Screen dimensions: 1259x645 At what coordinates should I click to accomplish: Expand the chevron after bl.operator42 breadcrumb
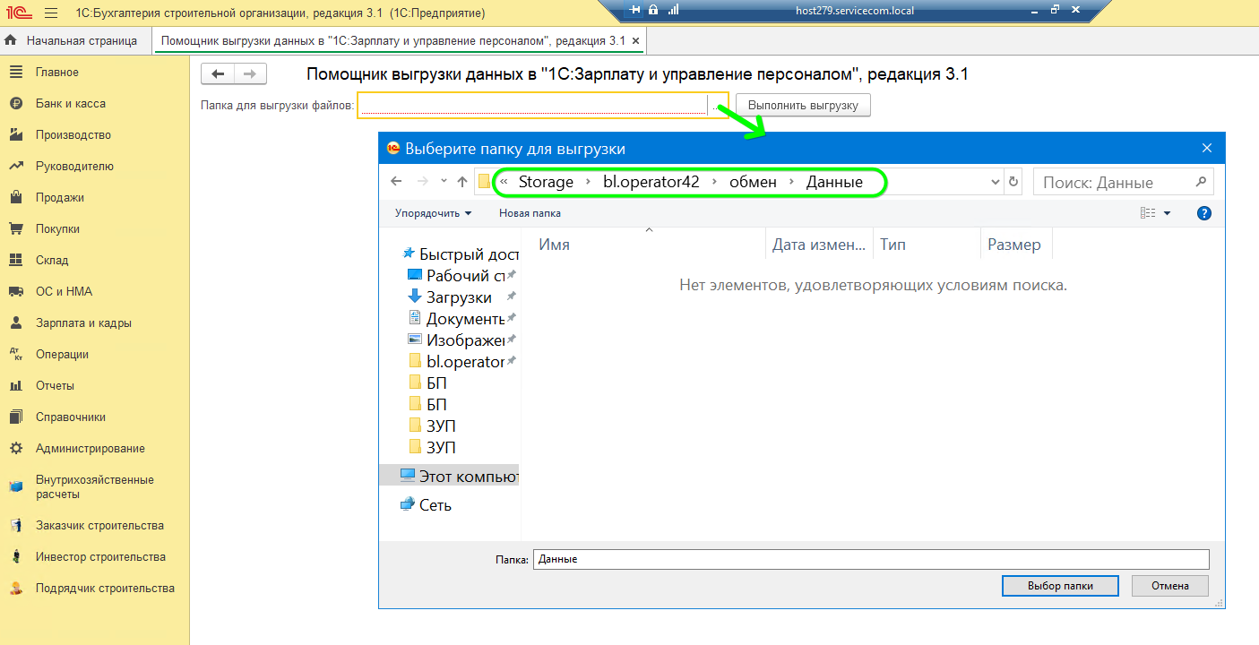click(x=714, y=182)
